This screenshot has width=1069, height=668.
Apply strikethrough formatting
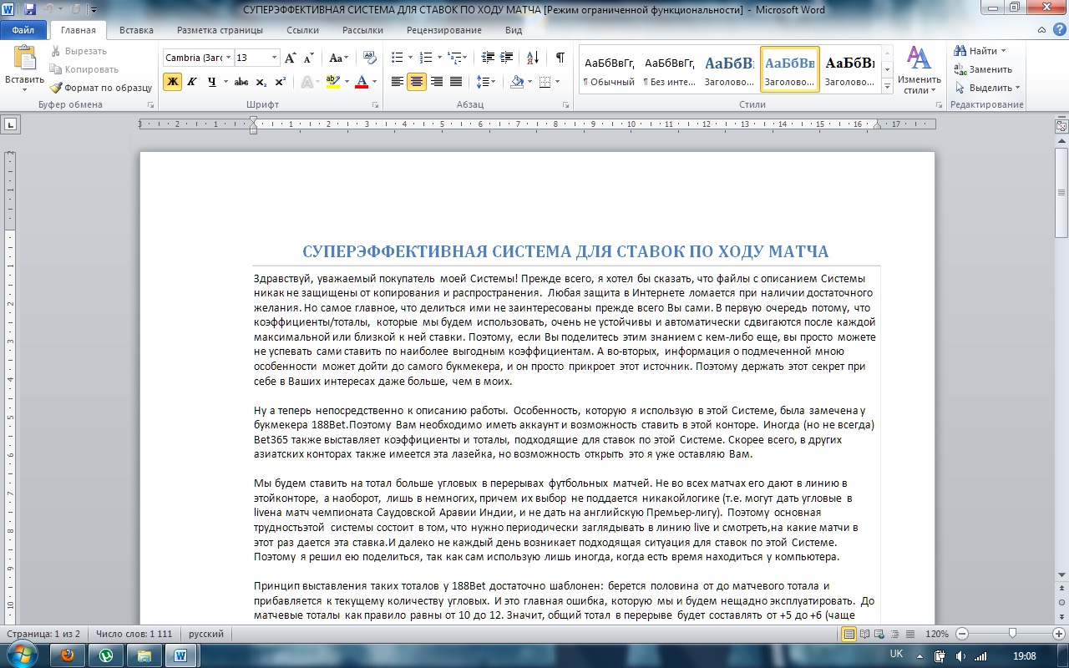pyautogui.click(x=241, y=82)
